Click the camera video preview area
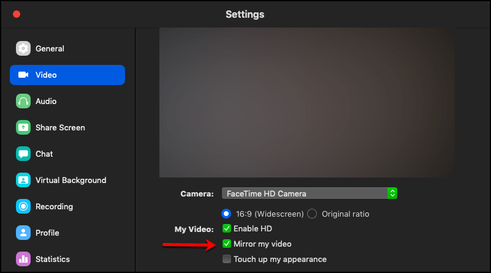491x273 pixels. tap(307, 103)
